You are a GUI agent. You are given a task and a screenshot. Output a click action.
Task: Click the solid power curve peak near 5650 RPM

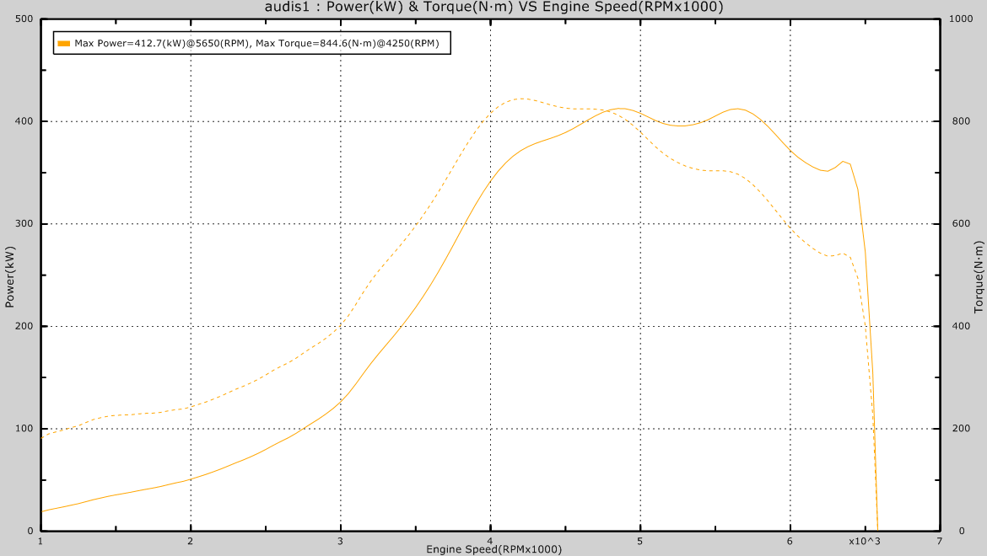[736, 109]
